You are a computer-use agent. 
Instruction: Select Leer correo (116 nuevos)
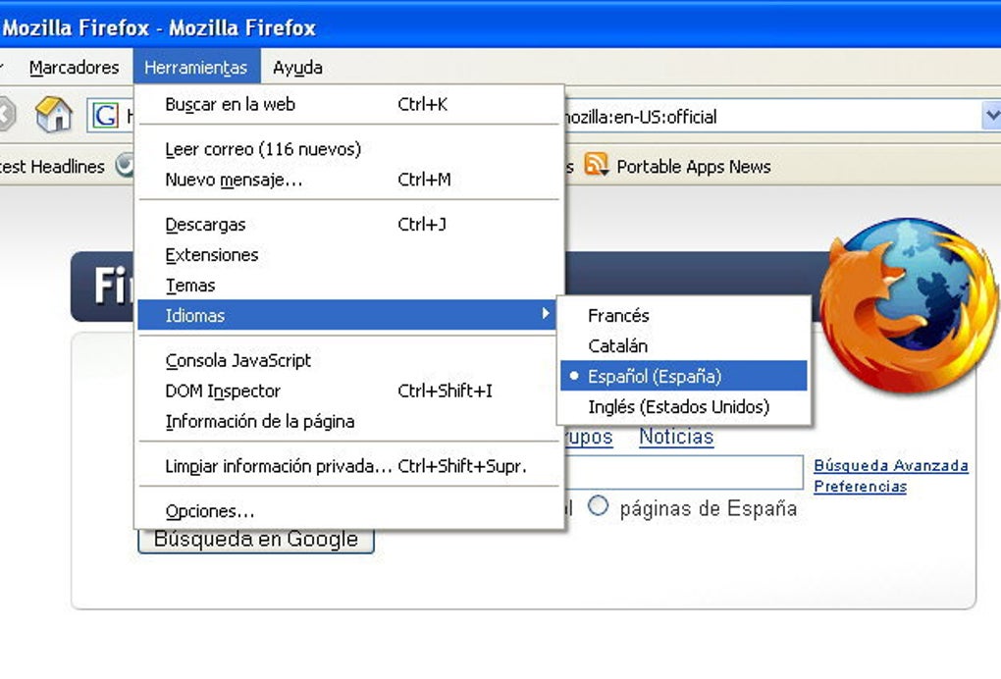(349, 149)
